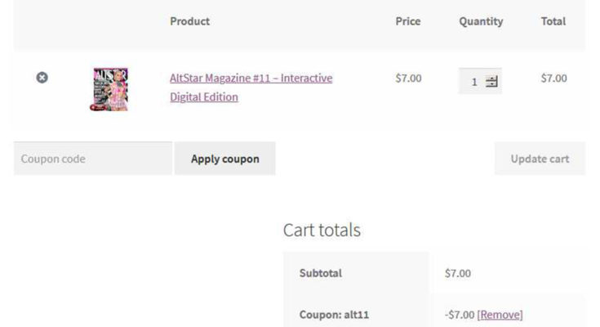Focus the quantity number field

tap(474, 82)
